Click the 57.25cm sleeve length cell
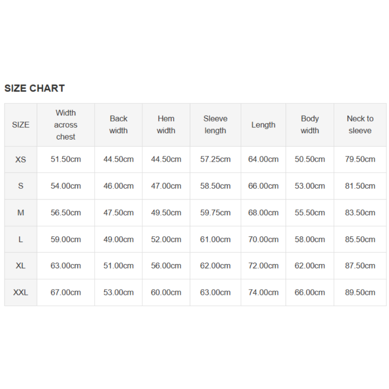Screen dimensions: 389x389 215,160
